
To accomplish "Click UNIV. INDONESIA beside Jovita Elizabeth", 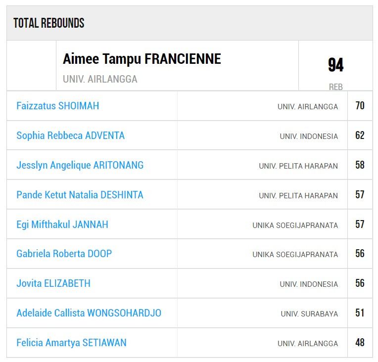I will click(309, 284).
